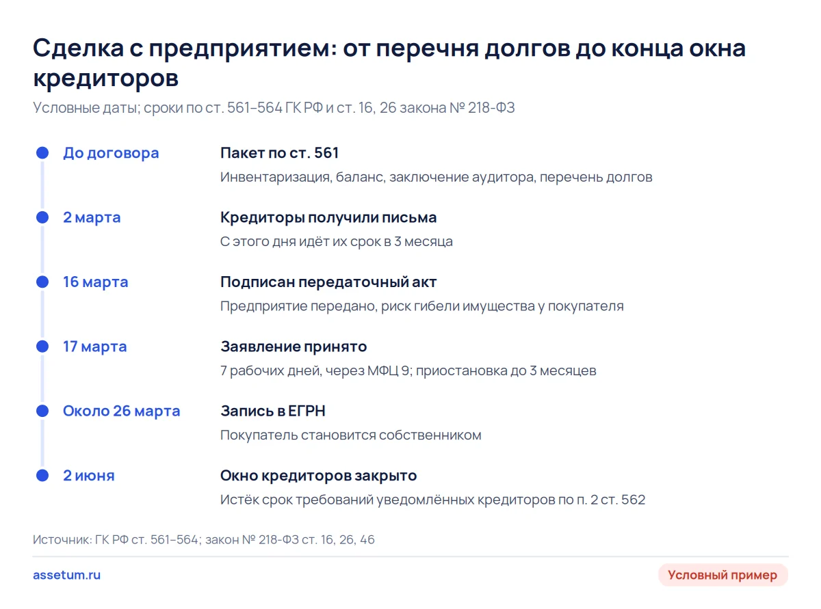Select the date label «До договора»

pos(111,153)
